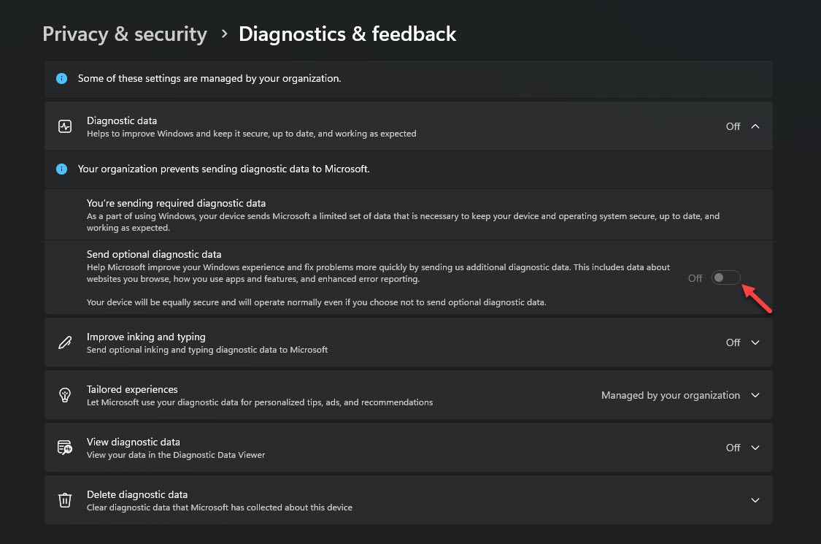This screenshot has height=544, width=821.
Task: Click the Delete diagnostic data trash icon
Action: point(65,500)
